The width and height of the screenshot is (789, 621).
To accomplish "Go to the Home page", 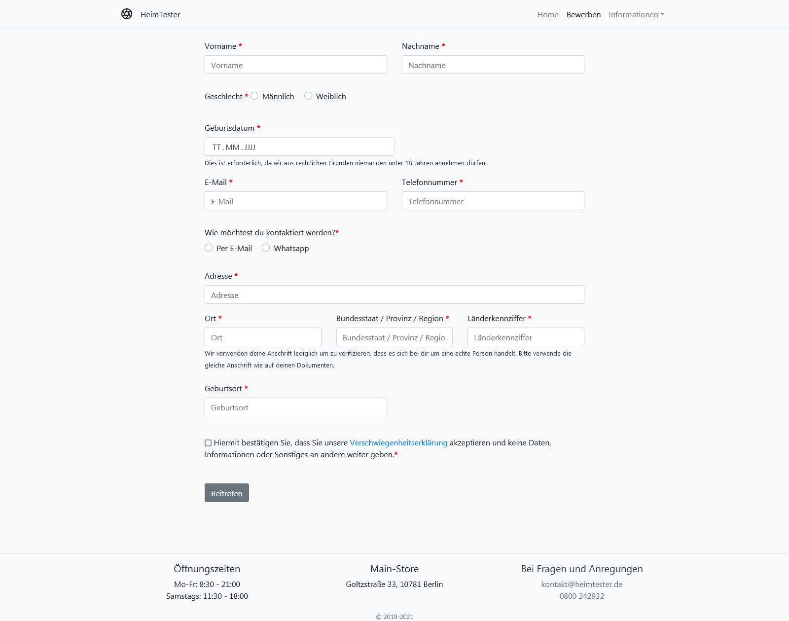I will coord(548,15).
